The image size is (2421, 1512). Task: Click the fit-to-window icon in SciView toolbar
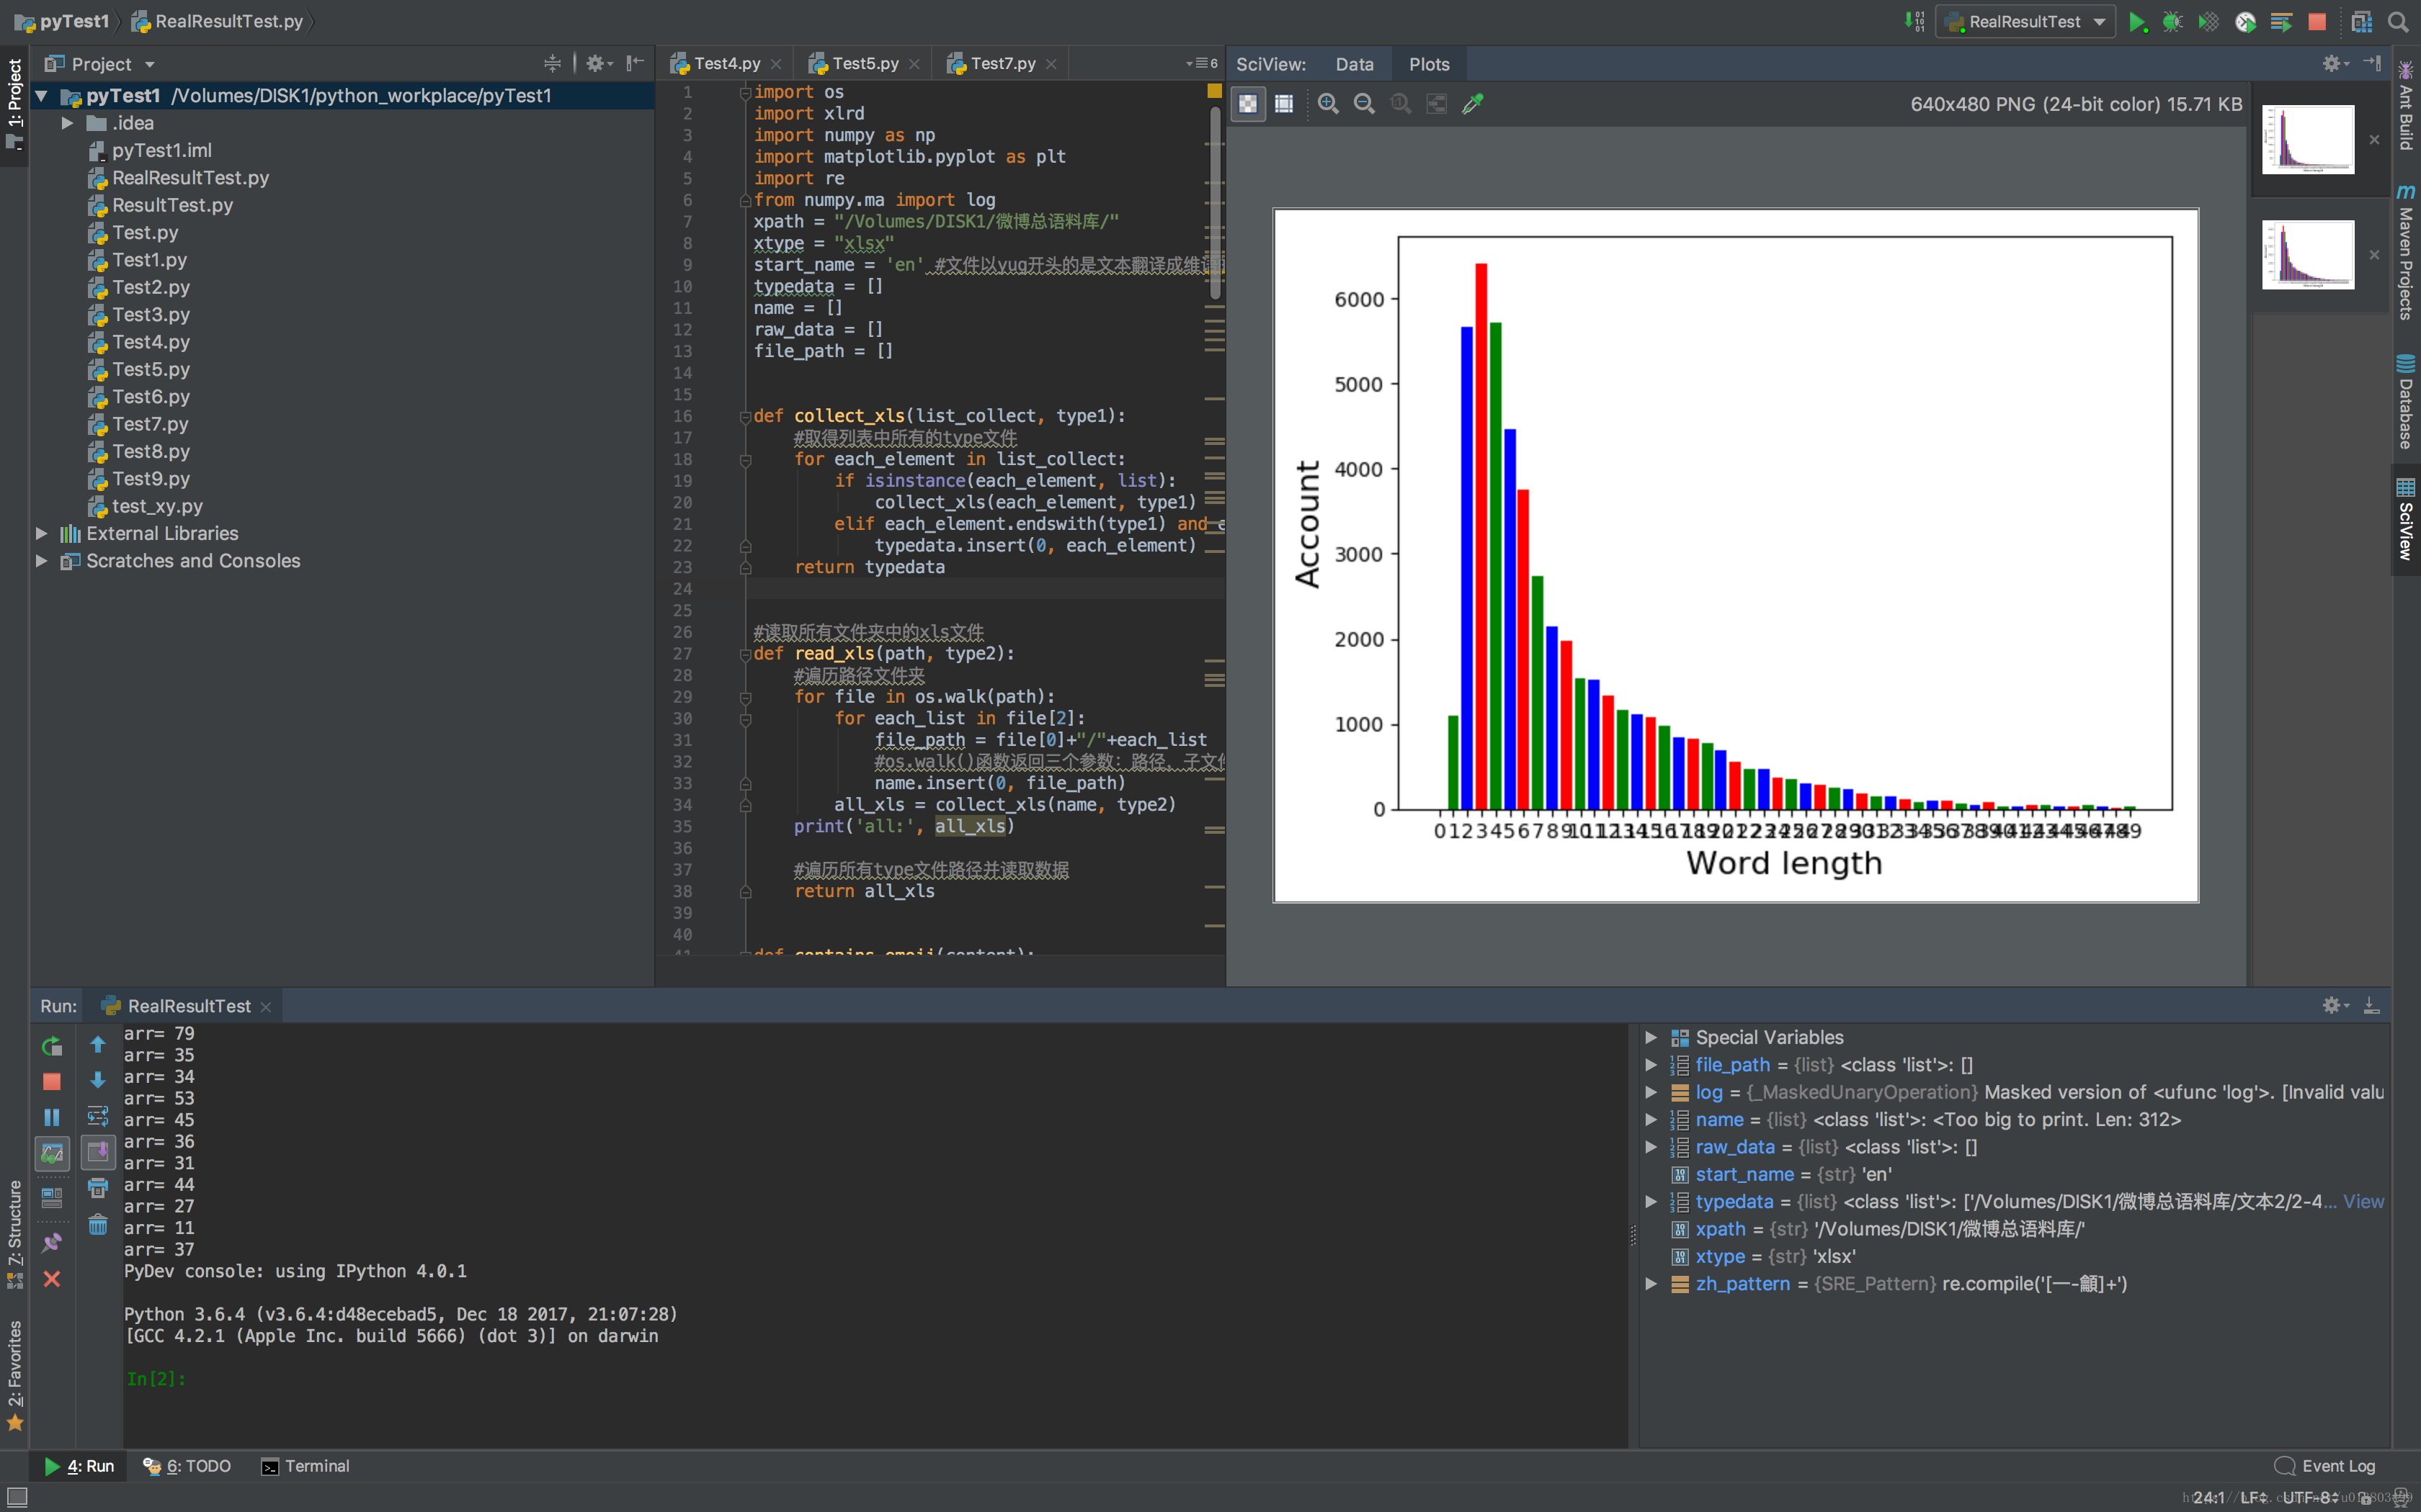pyautogui.click(x=1437, y=103)
